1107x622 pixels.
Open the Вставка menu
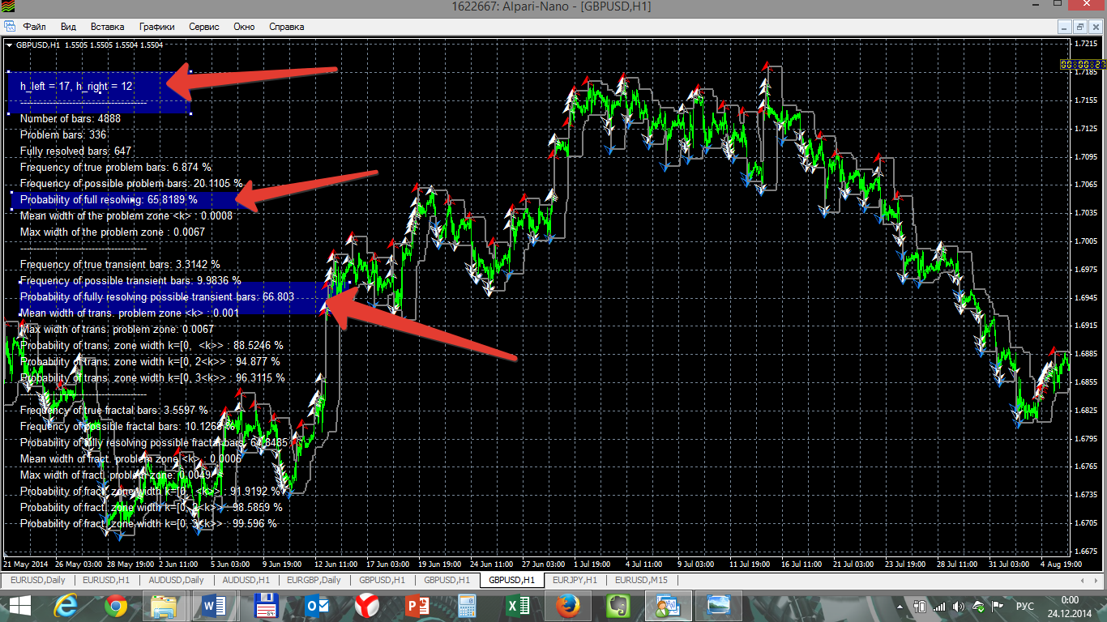[x=107, y=27]
